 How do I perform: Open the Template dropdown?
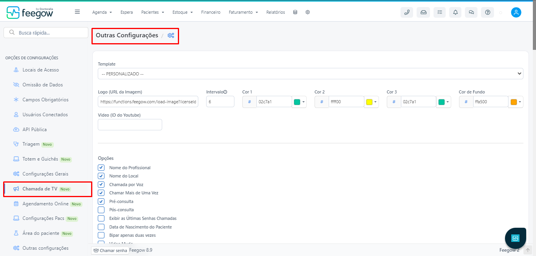pos(310,74)
